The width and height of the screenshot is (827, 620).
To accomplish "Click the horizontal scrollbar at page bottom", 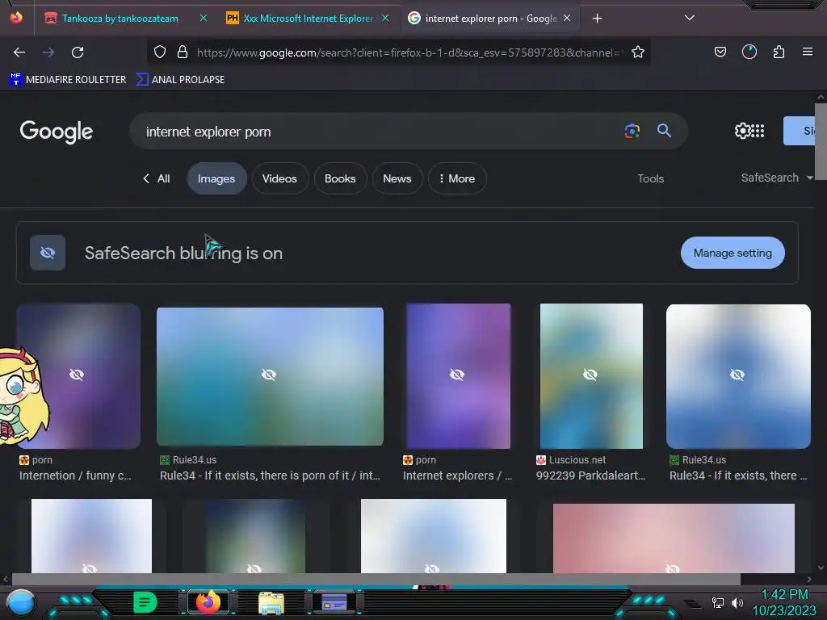I will [376, 579].
